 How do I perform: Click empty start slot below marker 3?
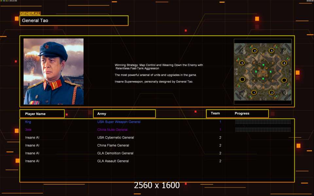(x=242, y=79)
